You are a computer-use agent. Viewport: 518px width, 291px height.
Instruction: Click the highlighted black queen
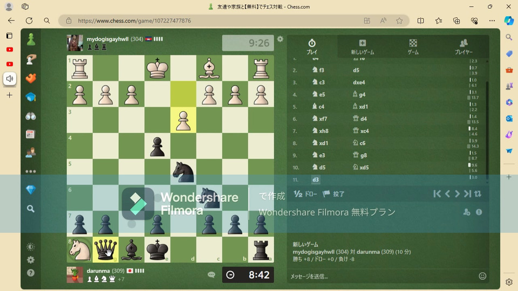(x=105, y=250)
